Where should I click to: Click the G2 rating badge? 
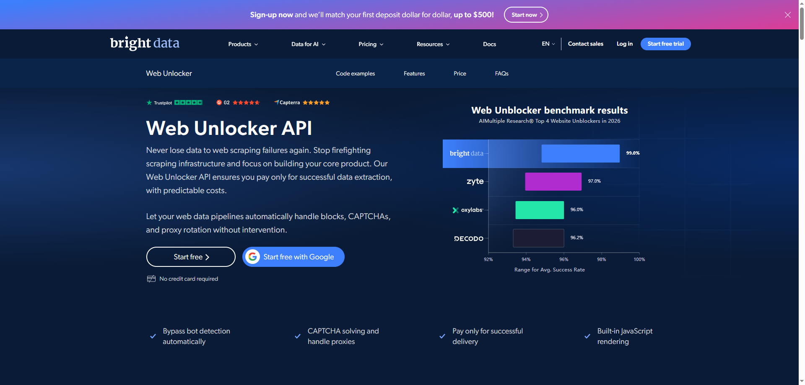238,103
